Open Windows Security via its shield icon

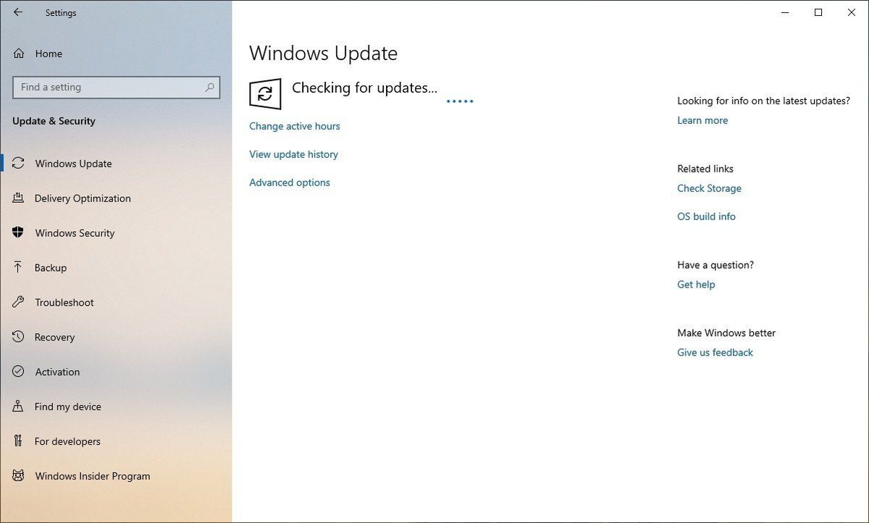(18, 233)
